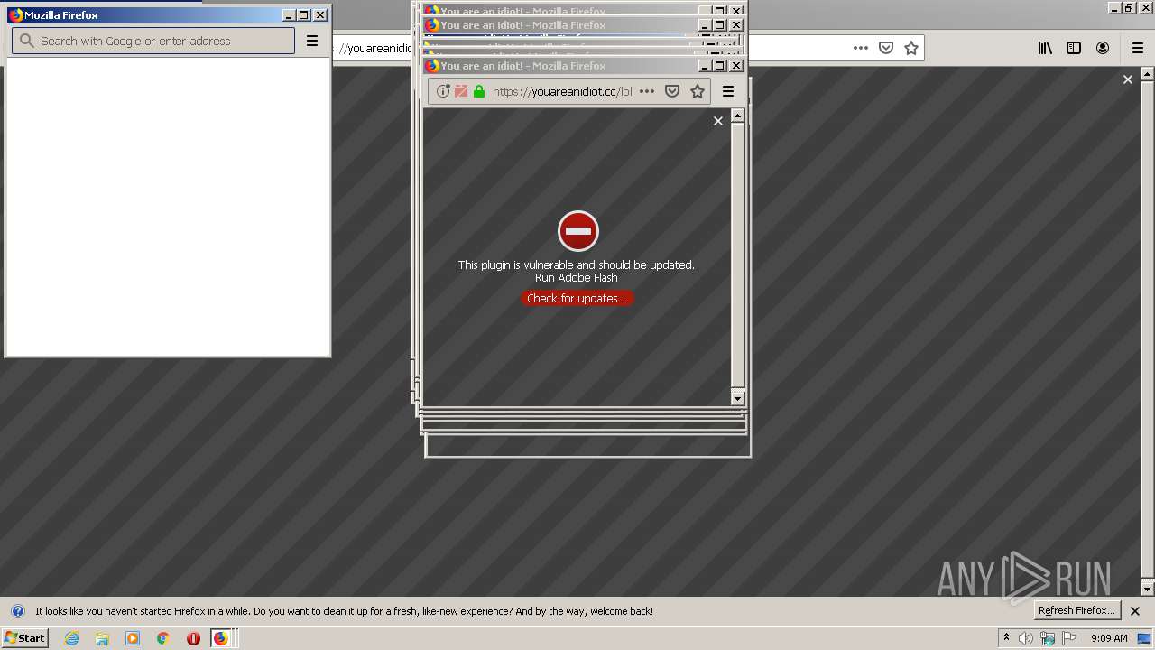Image resolution: width=1155 pixels, height=650 pixels.
Task: Launch Google Chrome from the taskbar
Action: pos(163,638)
